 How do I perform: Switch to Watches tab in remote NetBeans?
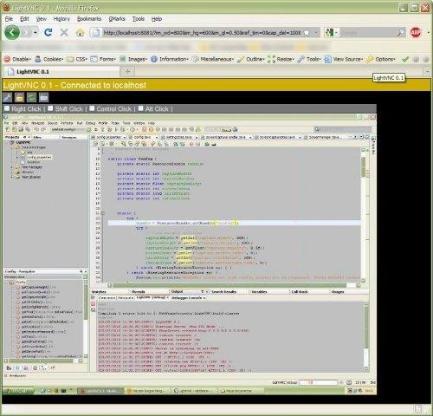coord(99,292)
